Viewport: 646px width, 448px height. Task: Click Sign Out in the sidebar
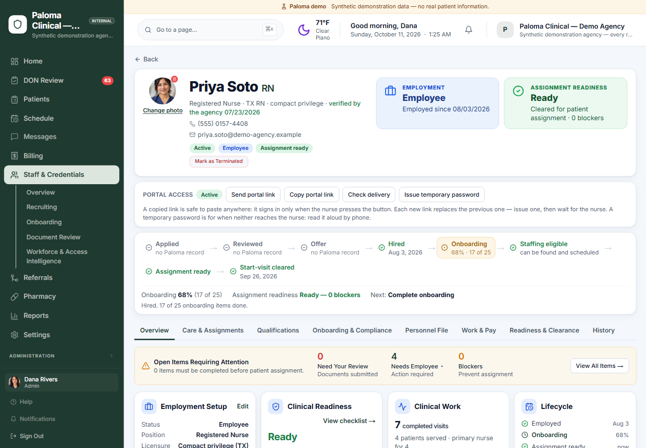point(27,436)
